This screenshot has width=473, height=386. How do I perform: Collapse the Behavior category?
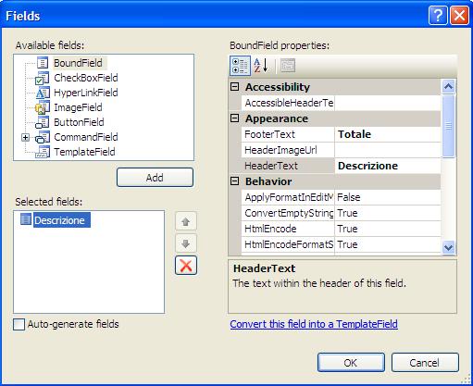[235, 181]
